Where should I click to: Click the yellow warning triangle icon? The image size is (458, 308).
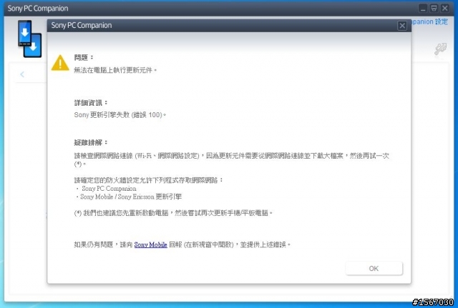(x=60, y=63)
